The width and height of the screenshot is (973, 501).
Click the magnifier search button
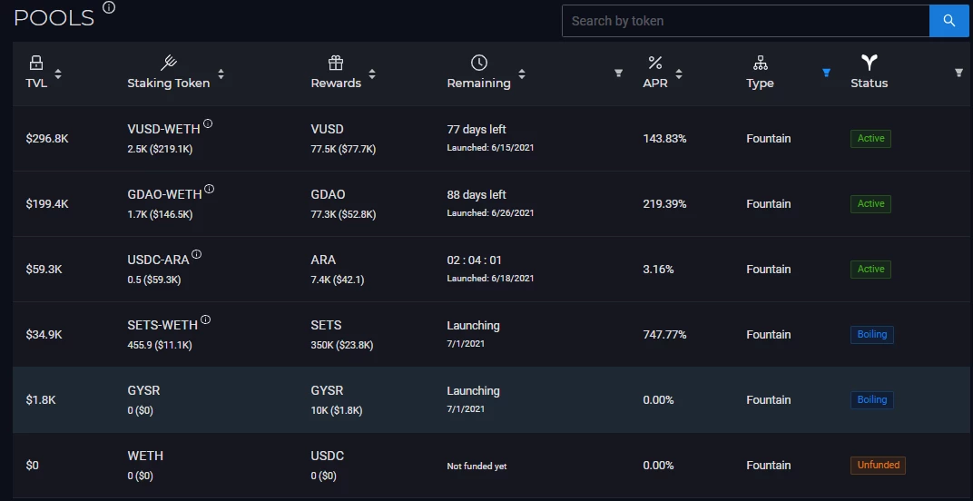(948, 21)
